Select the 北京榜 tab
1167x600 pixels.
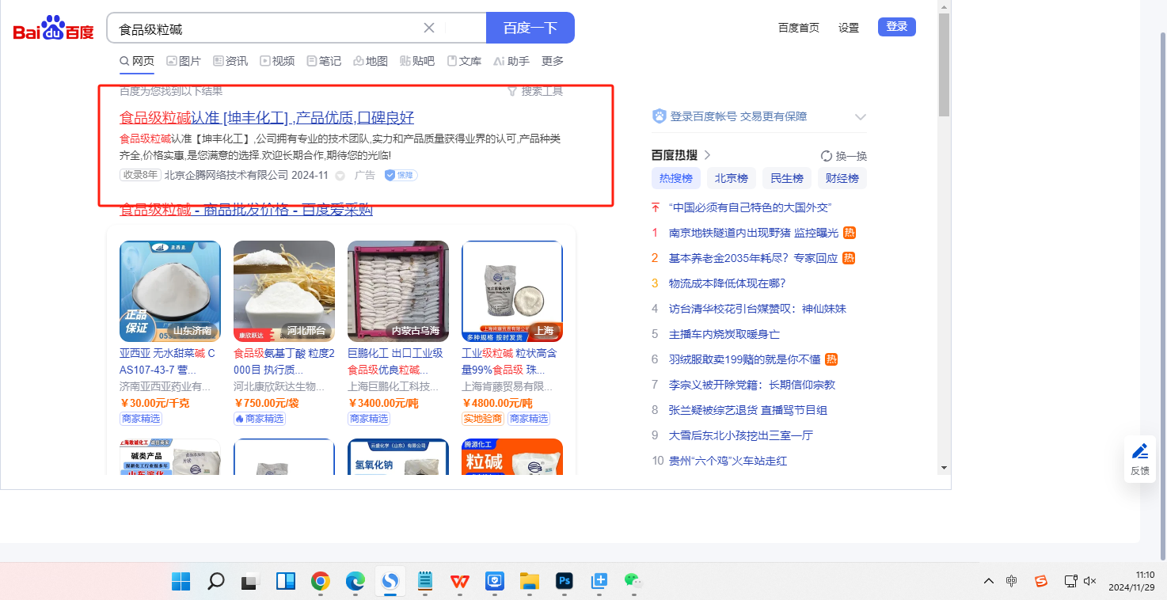732,178
